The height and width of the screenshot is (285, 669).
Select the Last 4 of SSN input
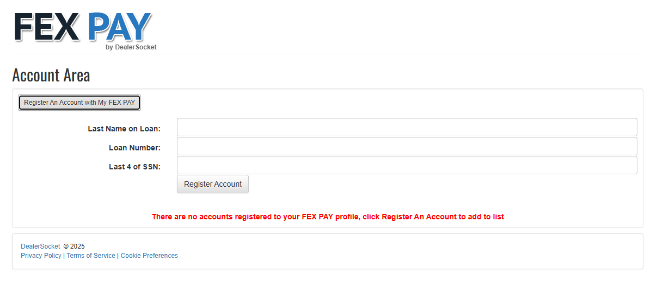pos(407,165)
